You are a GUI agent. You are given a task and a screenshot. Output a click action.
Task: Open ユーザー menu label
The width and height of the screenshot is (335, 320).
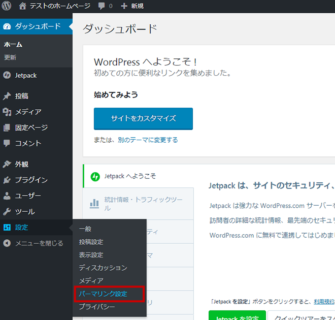[x=28, y=196]
